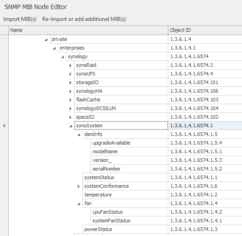Screen dimensions: 242x236
Task: Click Import MIB(s) button
Action: click(20, 19)
